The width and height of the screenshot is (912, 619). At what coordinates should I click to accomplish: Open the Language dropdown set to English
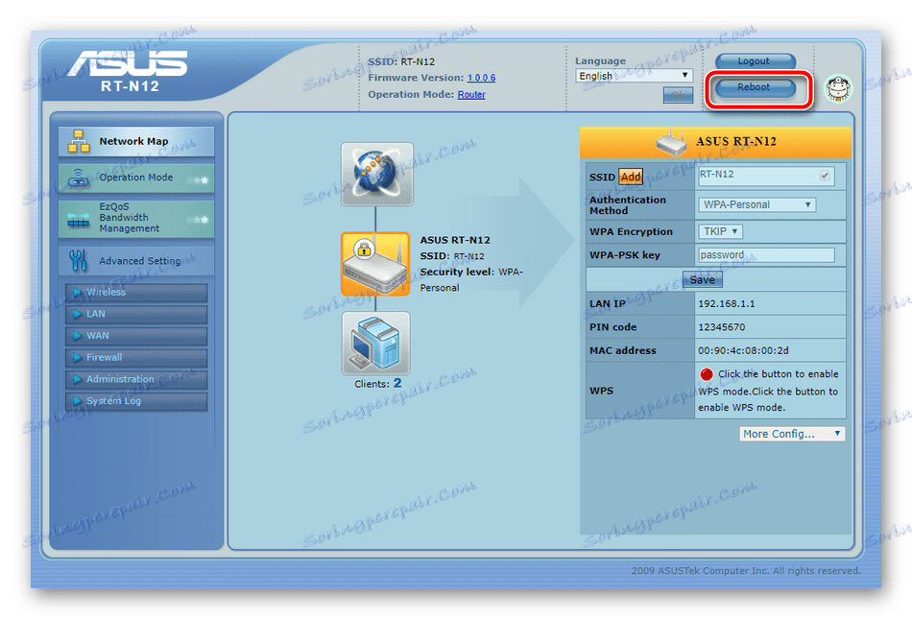point(634,76)
